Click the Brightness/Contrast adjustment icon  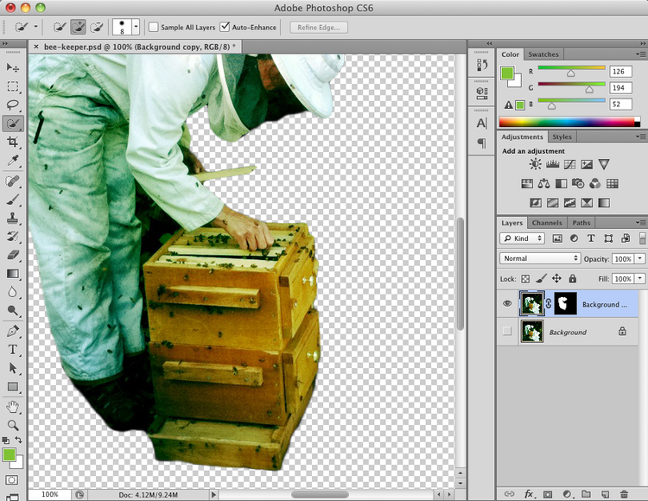point(536,164)
